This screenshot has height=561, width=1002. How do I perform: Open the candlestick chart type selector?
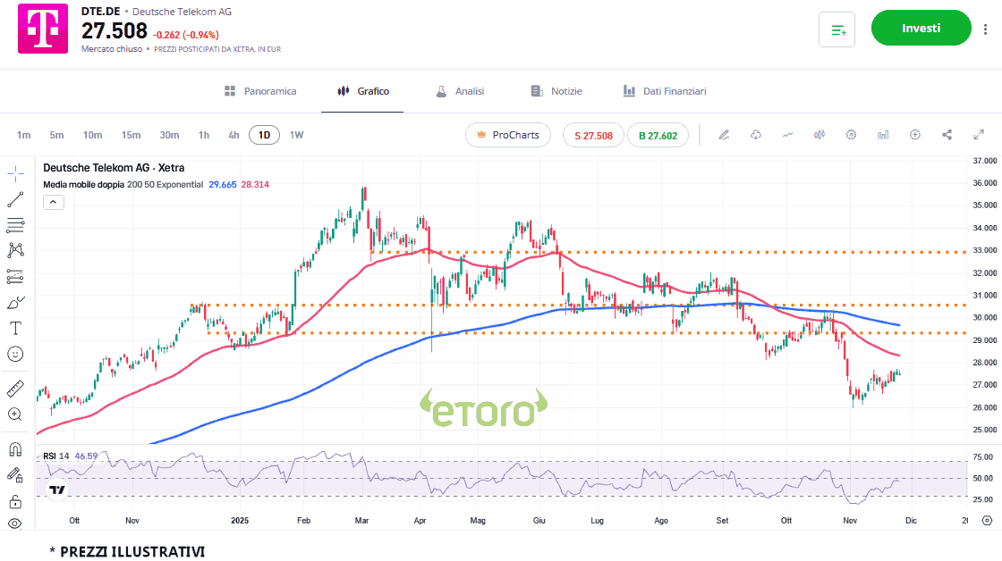(x=819, y=135)
